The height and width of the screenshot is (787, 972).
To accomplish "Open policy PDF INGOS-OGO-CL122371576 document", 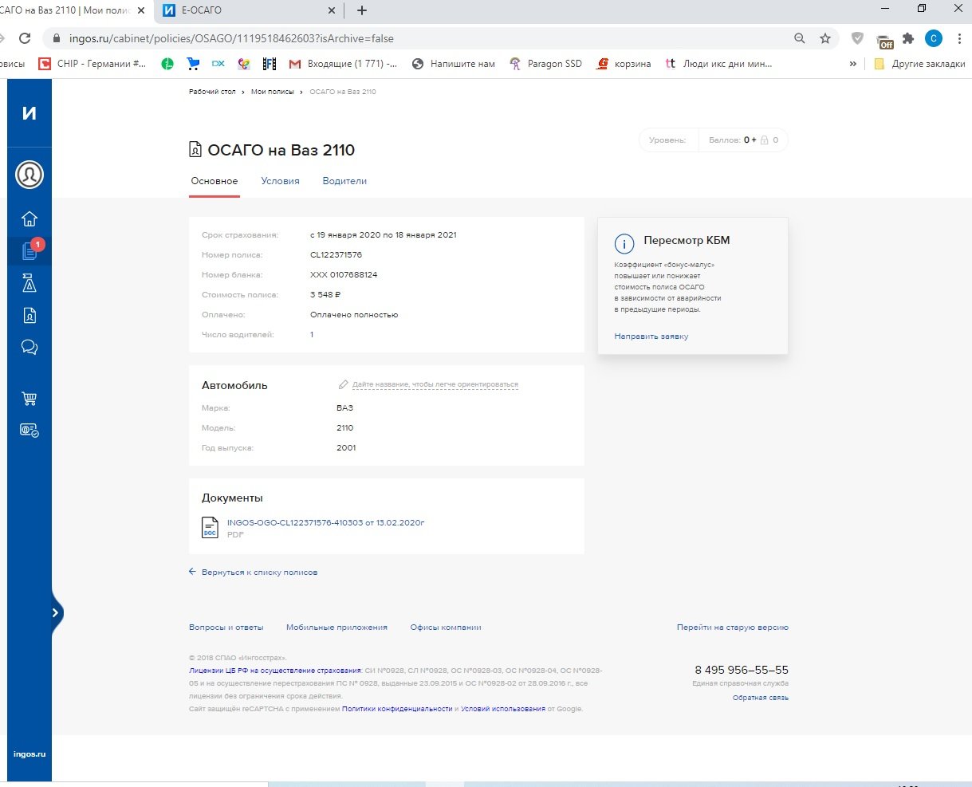I will click(325, 523).
